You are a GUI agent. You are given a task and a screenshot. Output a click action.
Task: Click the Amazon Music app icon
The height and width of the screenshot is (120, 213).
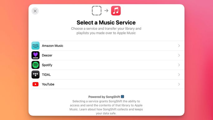(x=36, y=46)
